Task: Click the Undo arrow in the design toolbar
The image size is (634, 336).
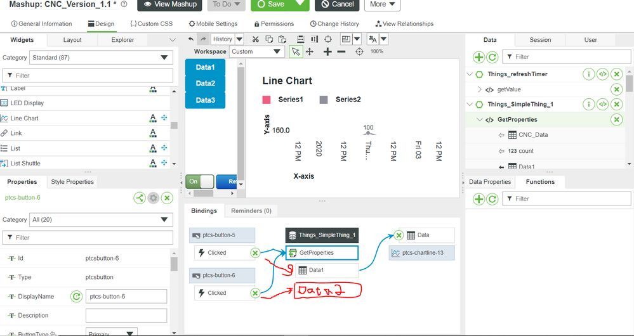Action: tap(191, 39)
